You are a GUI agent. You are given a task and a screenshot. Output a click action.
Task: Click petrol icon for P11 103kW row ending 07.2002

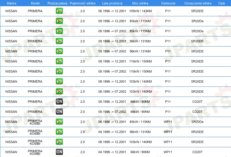(59, 92)
